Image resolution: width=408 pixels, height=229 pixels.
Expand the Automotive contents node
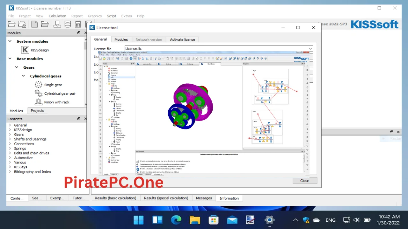point(10,158)
